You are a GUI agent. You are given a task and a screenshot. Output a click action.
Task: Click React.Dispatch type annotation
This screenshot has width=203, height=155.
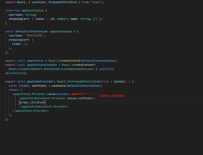pos(51,69)
